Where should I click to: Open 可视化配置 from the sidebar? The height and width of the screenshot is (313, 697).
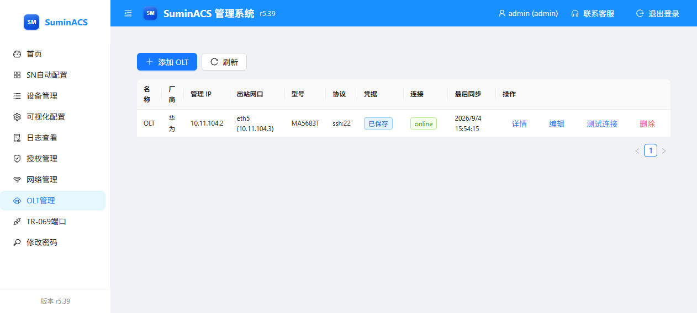click(x=53, y=117)
